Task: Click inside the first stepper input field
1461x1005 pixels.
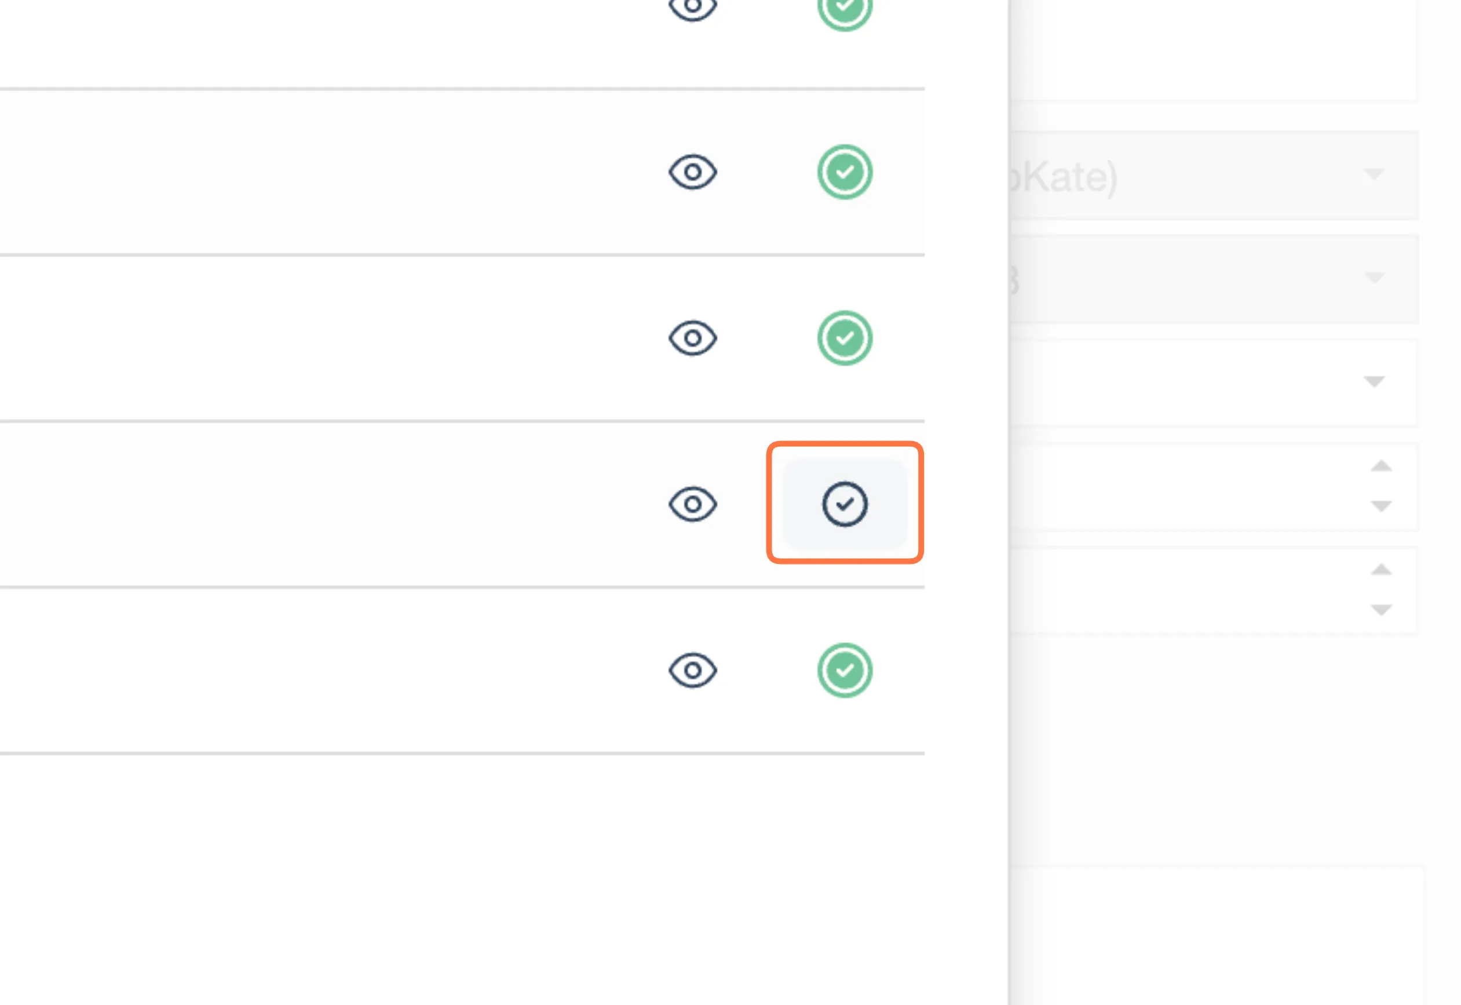Action: point(1183,487)
